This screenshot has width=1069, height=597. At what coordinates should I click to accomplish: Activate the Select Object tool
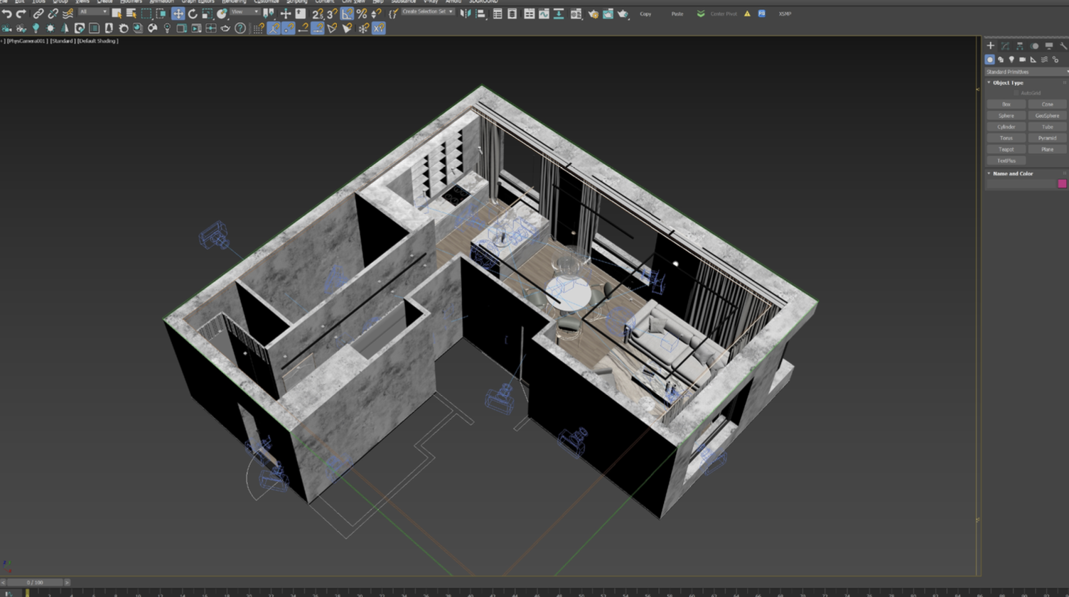pos(117,14)
